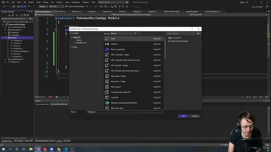
Task: Click Solution Explorer home icon
Action: (x=9, y=15)
